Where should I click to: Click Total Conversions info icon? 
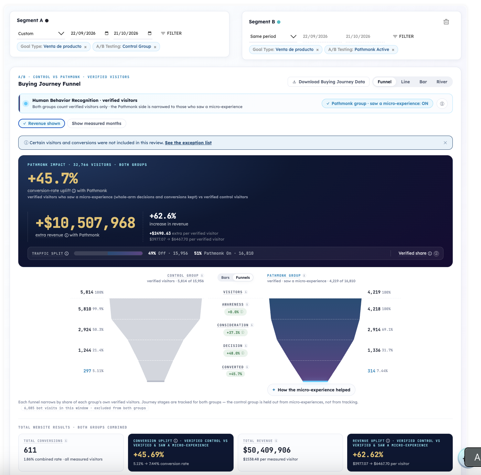tap(66, 441)
